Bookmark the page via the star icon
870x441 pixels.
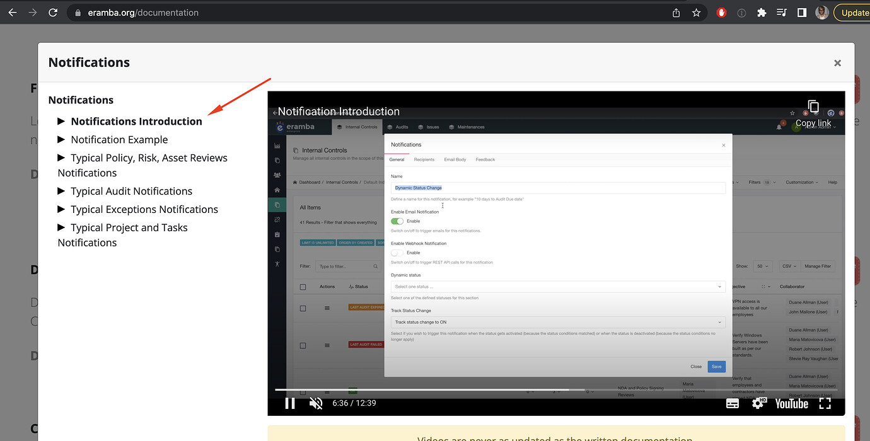(697, 12)
